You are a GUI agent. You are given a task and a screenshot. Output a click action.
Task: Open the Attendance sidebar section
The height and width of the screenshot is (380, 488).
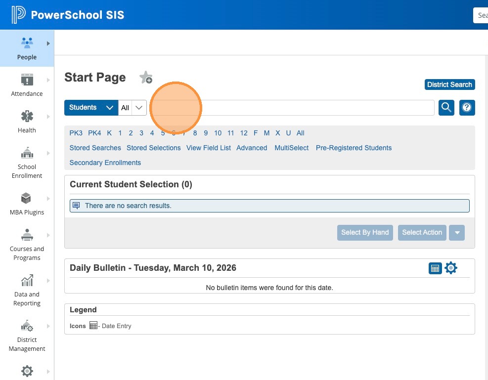pyautogui.click(x=27, y=84)
